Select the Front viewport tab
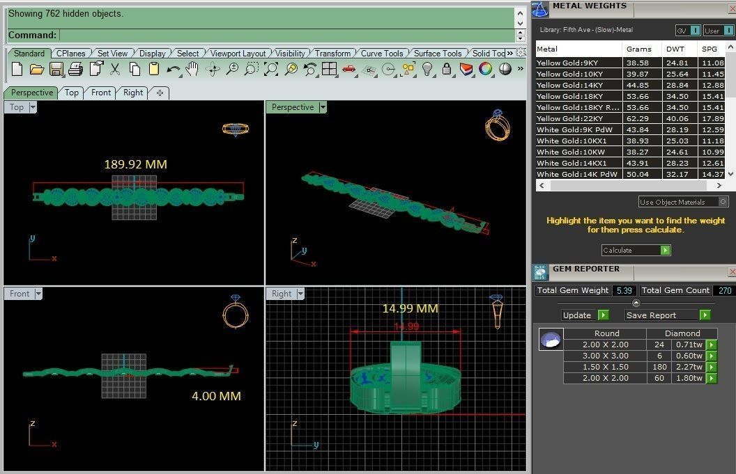 [101, 93]
